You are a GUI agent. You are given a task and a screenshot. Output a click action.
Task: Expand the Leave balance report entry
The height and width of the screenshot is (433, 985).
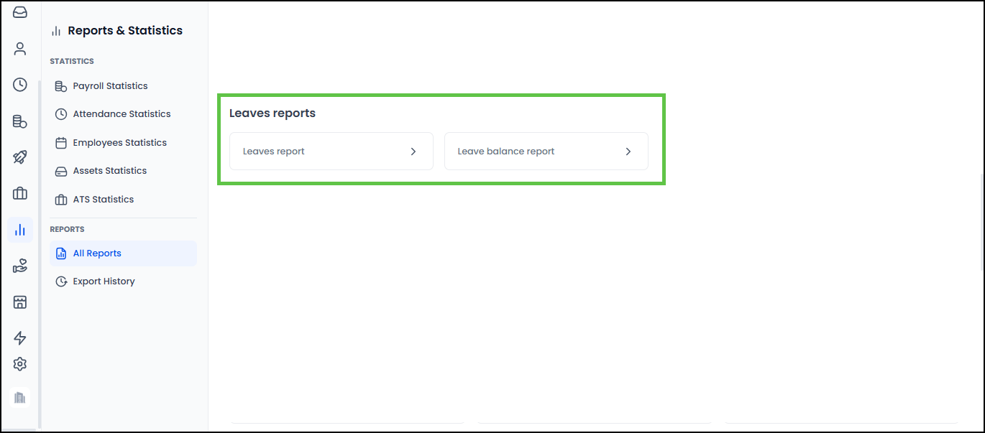click(546, 151)
